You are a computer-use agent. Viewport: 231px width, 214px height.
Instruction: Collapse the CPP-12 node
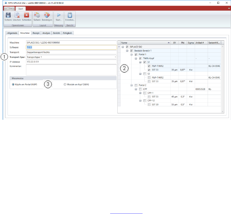tap(140, 101)
